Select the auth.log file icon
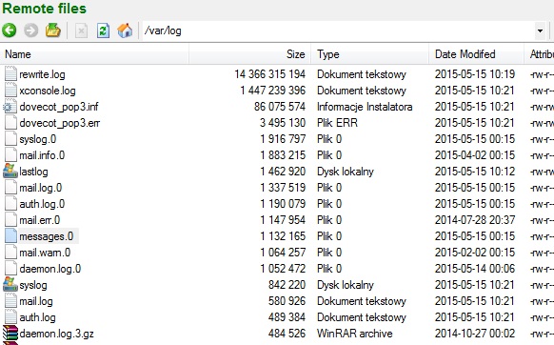Viewport: 554px width, 345px height. (10, 317)
